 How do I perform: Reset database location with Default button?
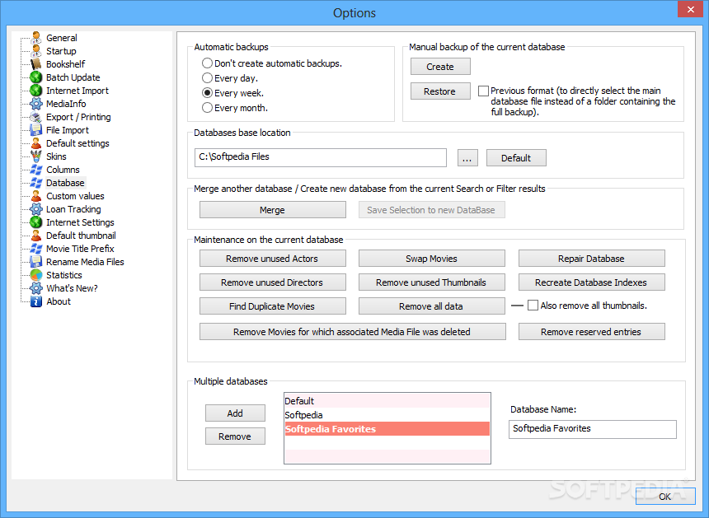(x=516, y=158)
